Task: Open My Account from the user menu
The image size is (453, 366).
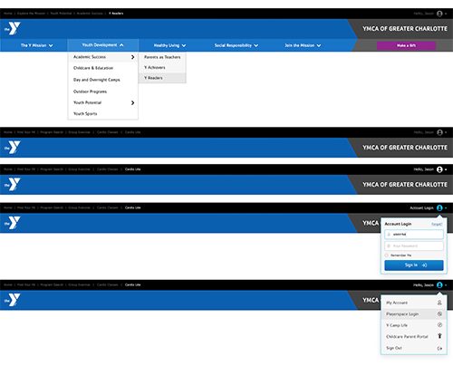Action: point(414,303)
